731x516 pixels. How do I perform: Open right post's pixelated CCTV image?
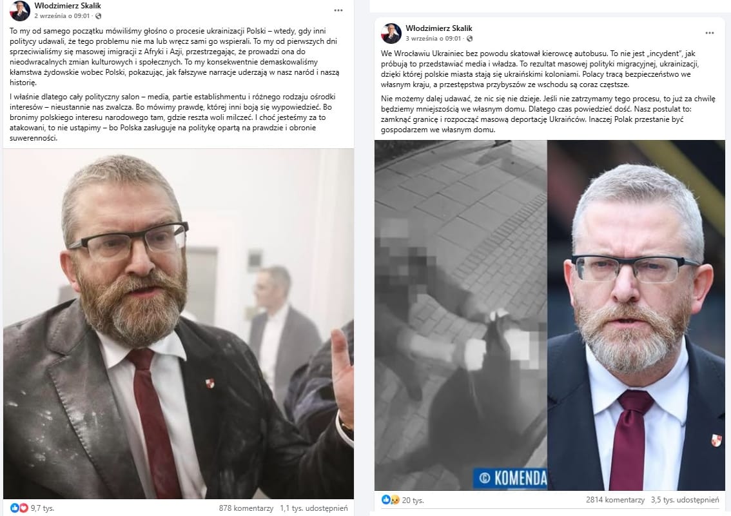point(461,315)
